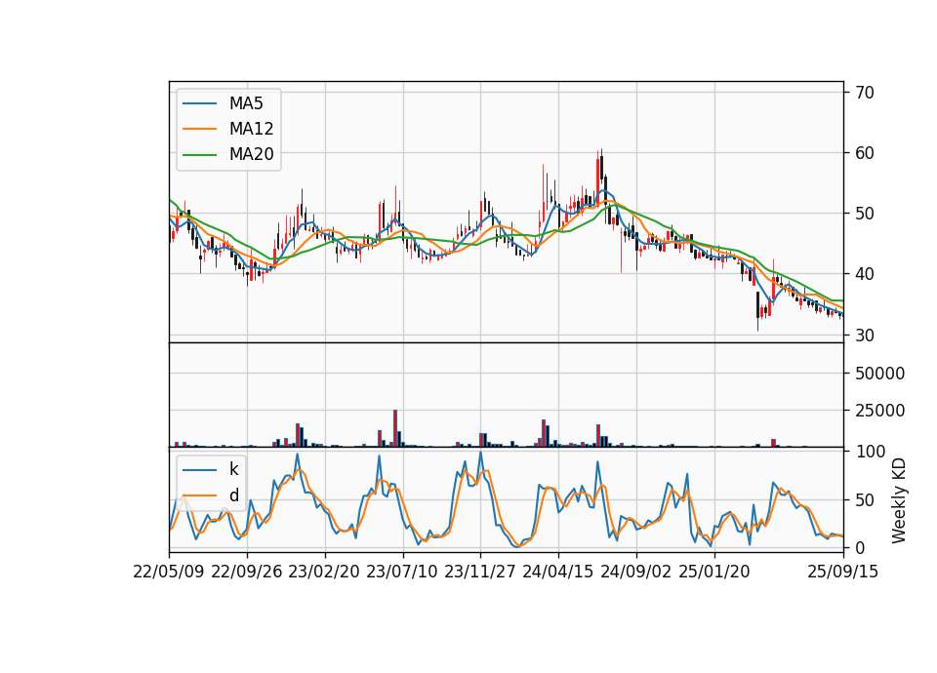The width and height of the screenshot is (937, 673).
Task: Click the 30 price axis label
Action: pyautogui.click(x=865, y=336)
